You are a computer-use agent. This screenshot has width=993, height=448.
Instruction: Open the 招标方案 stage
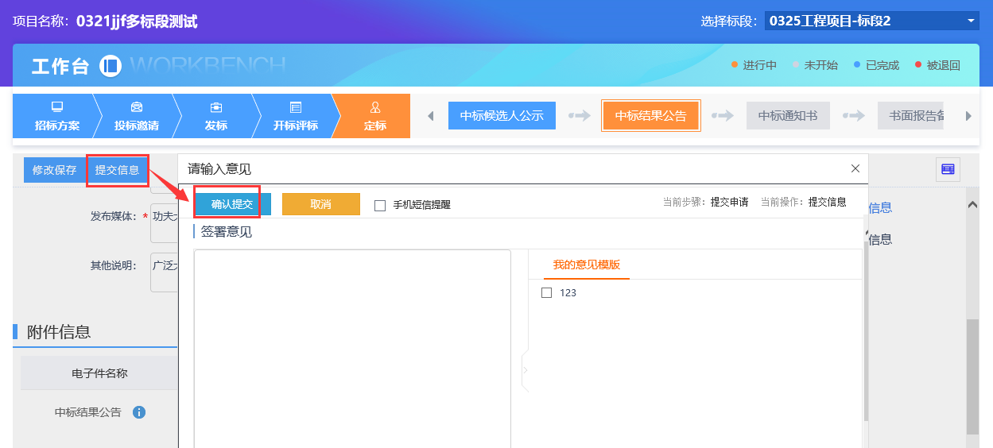point(56,116)
